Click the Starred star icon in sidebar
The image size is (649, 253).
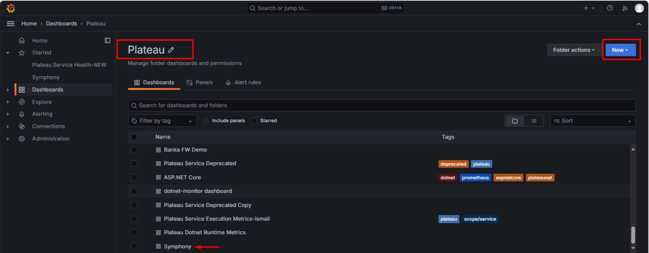click(x=21, y=53)
